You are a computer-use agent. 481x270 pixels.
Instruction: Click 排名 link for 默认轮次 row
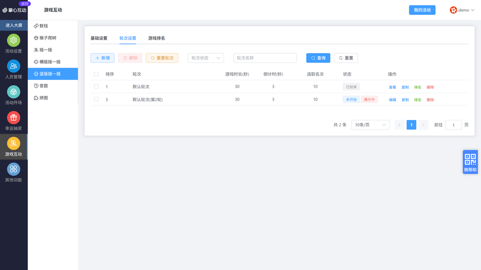pyautogui.click(x=418, y=87)
